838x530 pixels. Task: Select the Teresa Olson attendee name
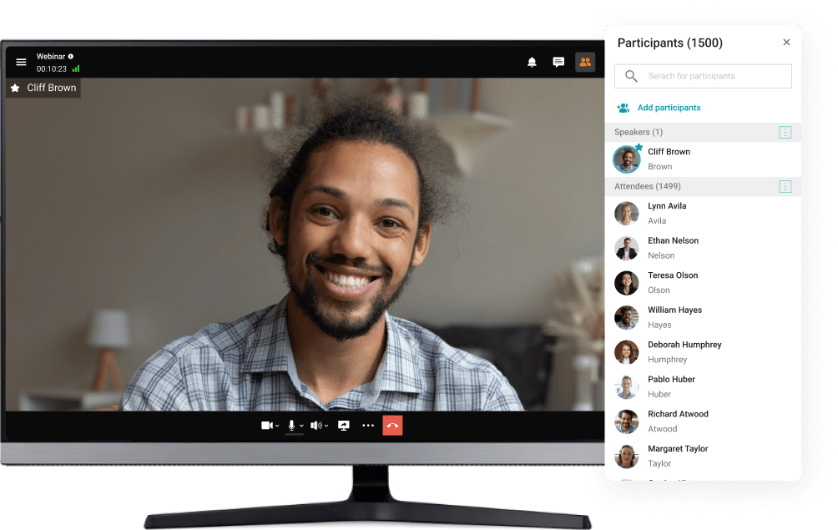[x=673, y=275]
